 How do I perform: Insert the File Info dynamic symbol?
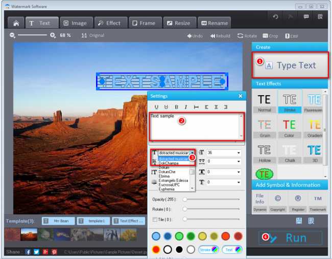coord(260,202)
